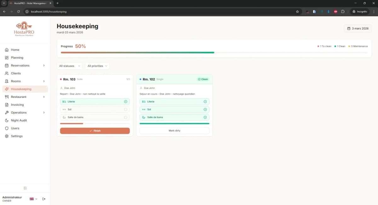378x205 pixels.
Task: Select Restaurant in the navigation menu
Action: click(19, 97)
